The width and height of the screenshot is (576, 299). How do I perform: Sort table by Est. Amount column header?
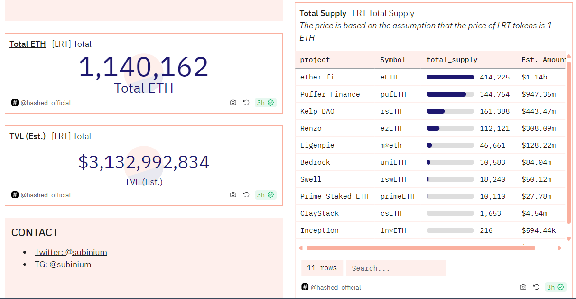(x=543, y=60)
